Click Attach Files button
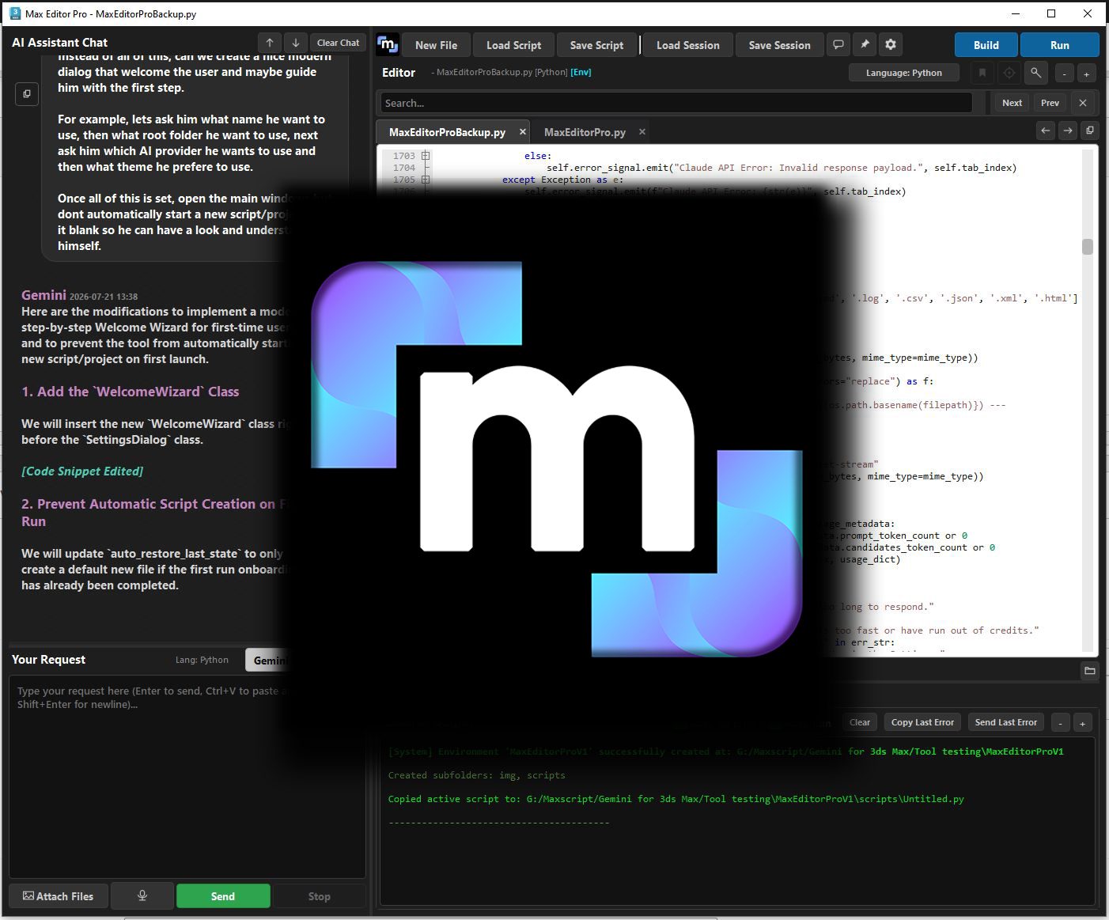Viewport: 1109px width, 920px height. pos(59,896)
